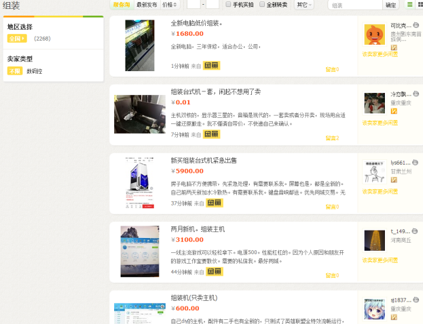Expand the 其它 dropdown
The image size is (423, 324).
[x=304, y=5]
